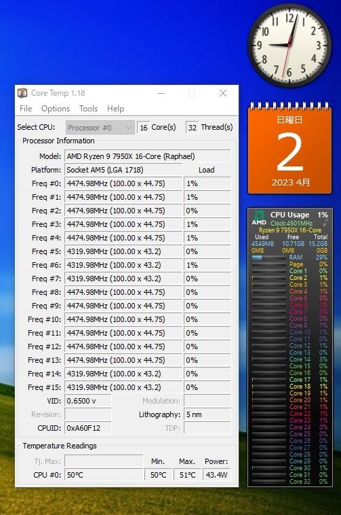Image resolution: width=341 pixels, height=515 pixels.
Task: Click the Total memory 15.2GB value
Action: 318,244
